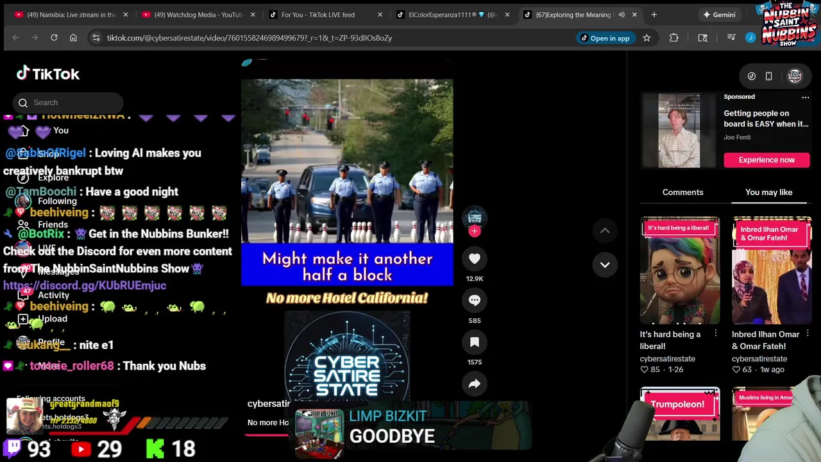
Task: Open It's hard being a liberal thumbnail
Action: 680,270
